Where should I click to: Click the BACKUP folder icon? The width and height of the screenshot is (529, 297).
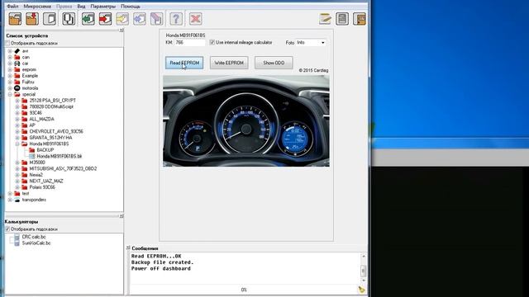tap(31, 150)
